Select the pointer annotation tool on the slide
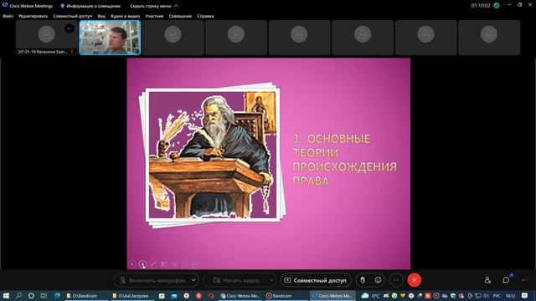Viewport: 536px width, 301px height. 143,264
